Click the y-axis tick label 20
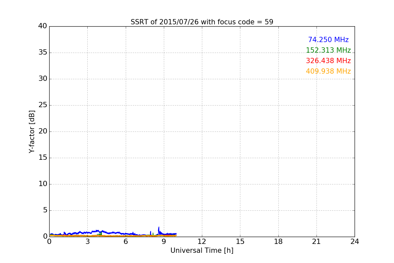 pos(43,131)
